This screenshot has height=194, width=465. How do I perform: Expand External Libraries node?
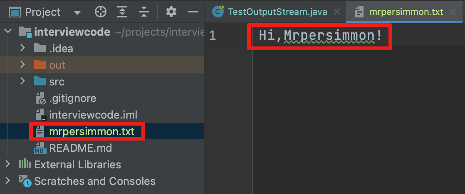pyautogui.click(x=7, y=164)
